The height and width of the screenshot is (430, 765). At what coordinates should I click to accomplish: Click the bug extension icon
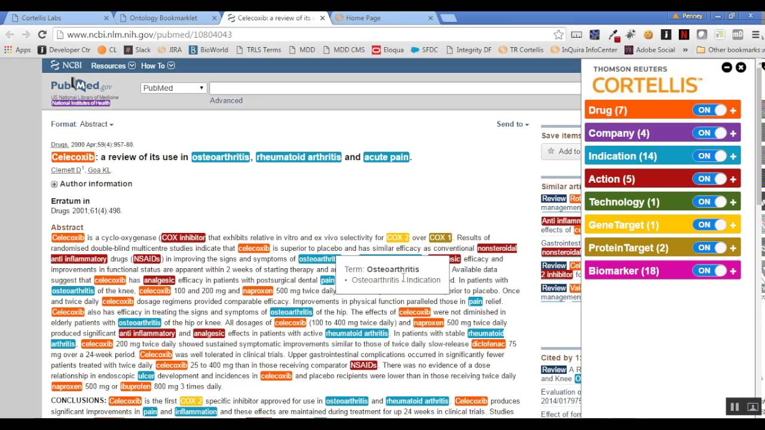(x=631, y=35)
